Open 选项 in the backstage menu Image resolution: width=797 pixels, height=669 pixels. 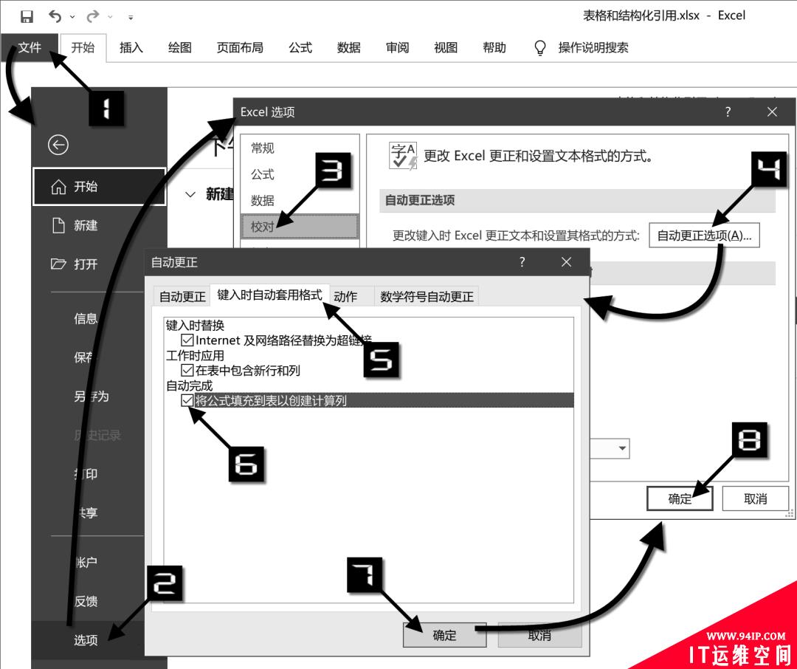[86, 640]
